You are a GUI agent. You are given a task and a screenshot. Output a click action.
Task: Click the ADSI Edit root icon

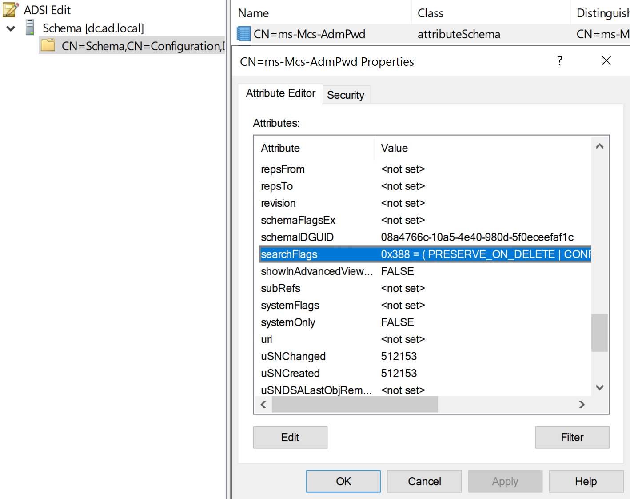click(11, 10)
